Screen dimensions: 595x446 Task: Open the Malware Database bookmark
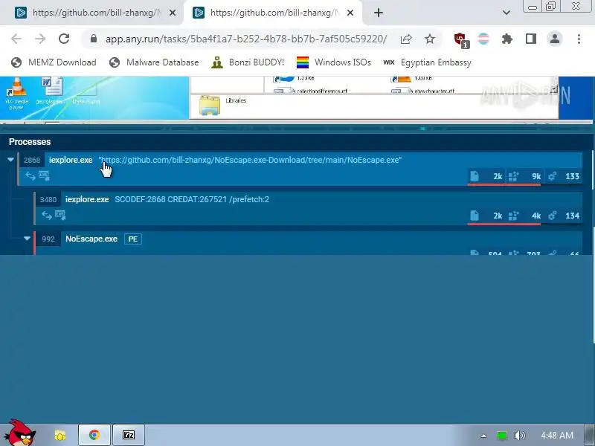(x=154, y=62)
